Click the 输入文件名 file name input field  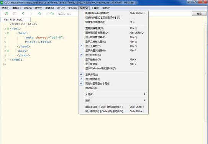68,14
